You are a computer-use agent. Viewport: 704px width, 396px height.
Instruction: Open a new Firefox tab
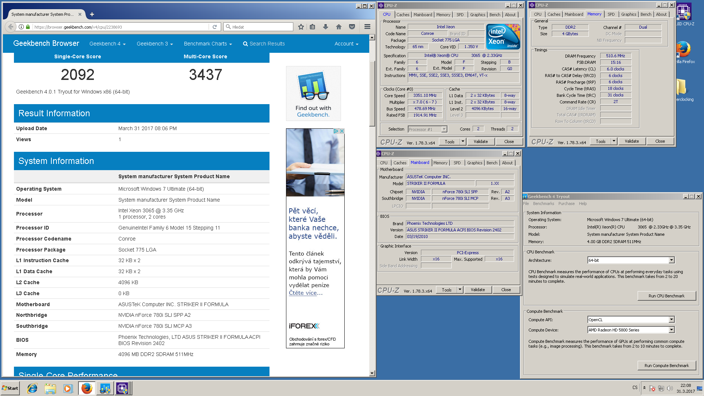pos(92,14)
